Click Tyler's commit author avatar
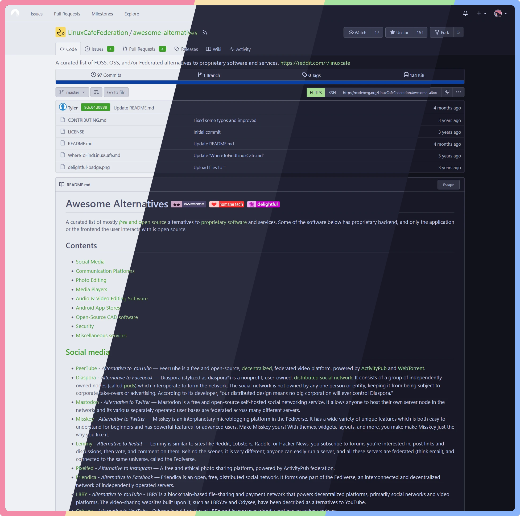The width and height of the screenshot is (520, 516). click(63, 107)
